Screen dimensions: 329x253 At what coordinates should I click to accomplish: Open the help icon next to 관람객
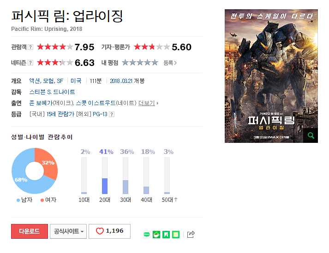point(30,47)
